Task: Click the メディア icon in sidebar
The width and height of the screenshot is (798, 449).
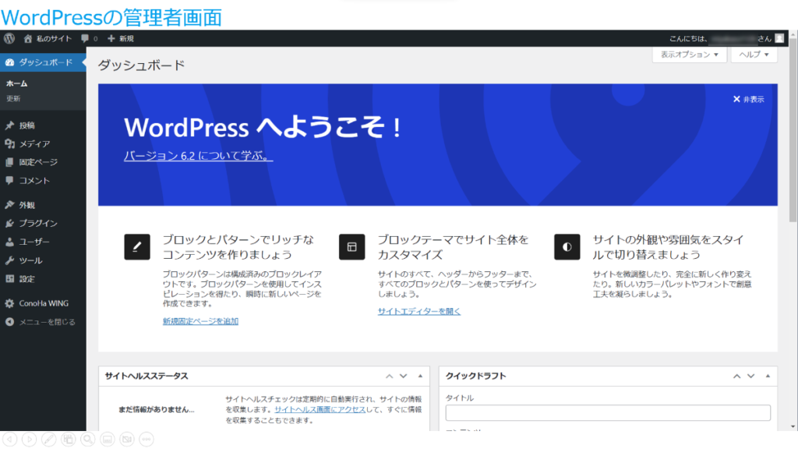Action: 9,143
